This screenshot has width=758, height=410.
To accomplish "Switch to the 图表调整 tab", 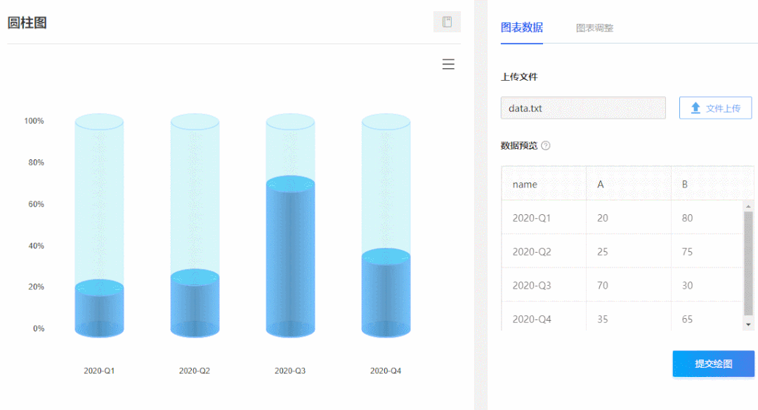I will pyautogui.click(x=594, y=28).
